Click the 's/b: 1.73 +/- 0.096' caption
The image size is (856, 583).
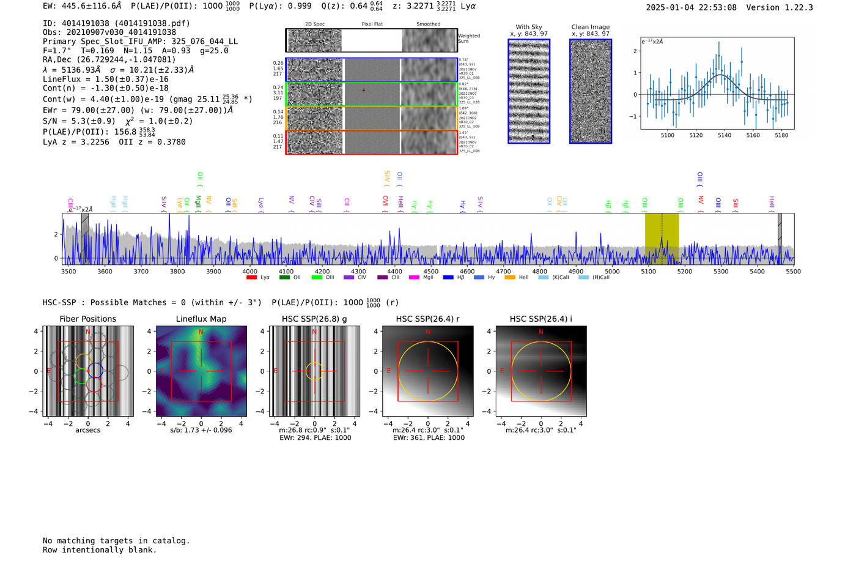coord(201,430)
